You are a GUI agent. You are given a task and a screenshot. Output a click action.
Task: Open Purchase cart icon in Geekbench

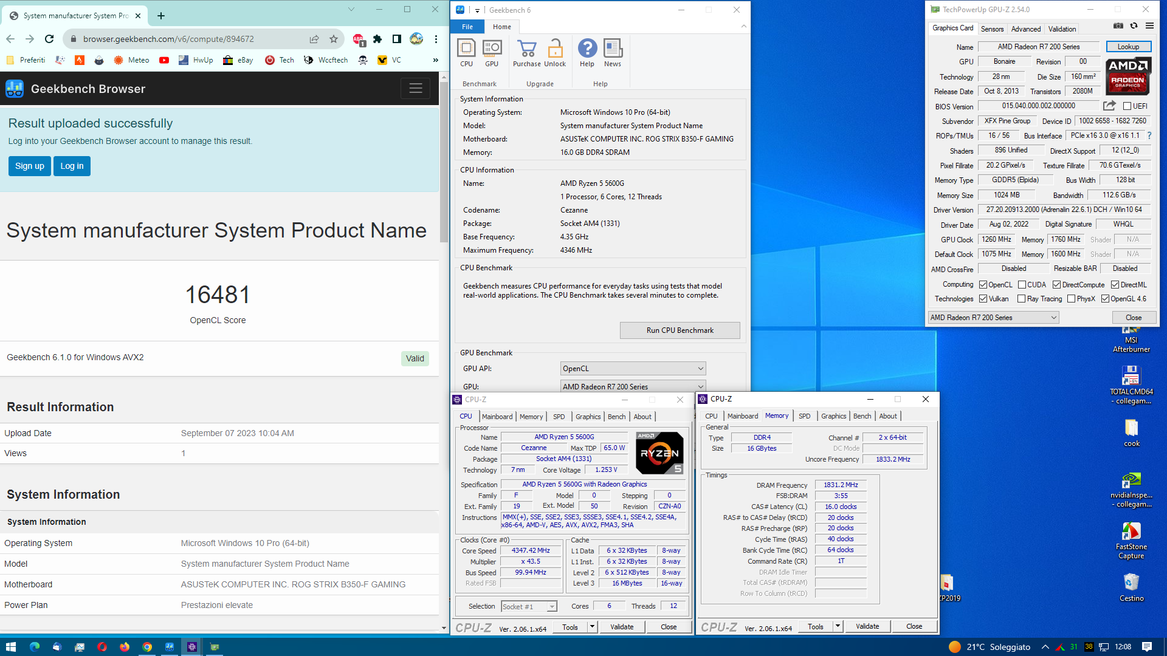click(x=526, y=53)
